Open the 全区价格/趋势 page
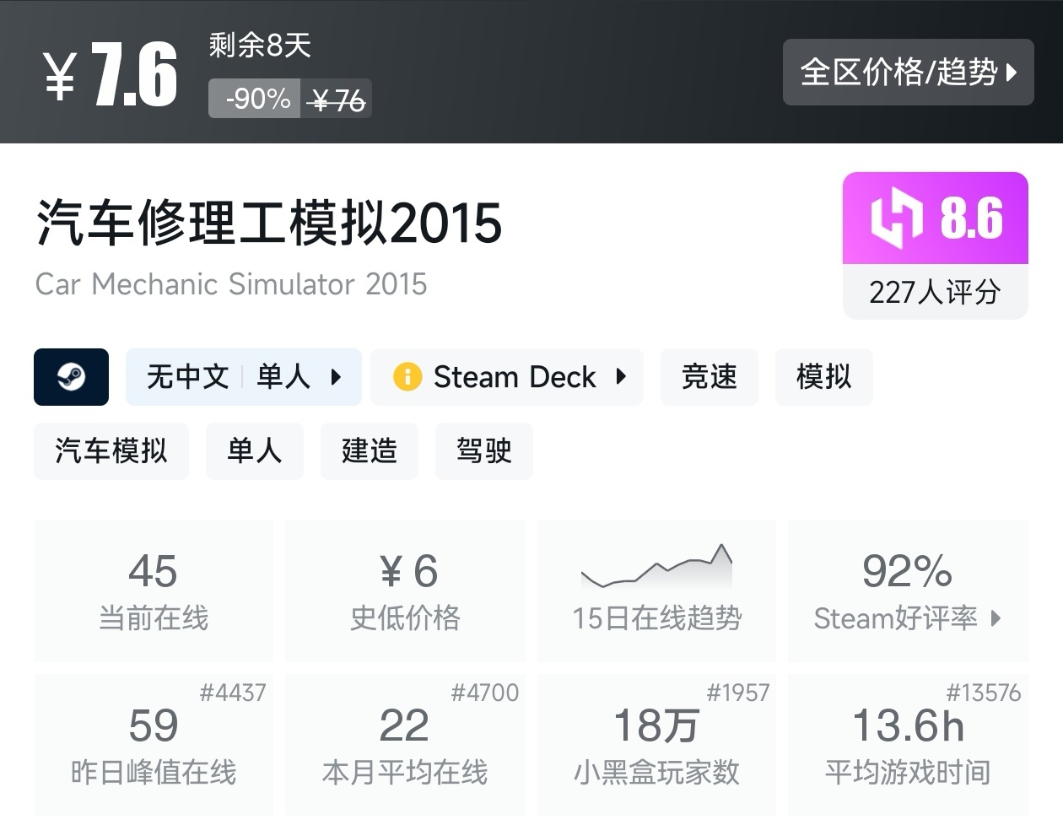 (x=908, y=73)
